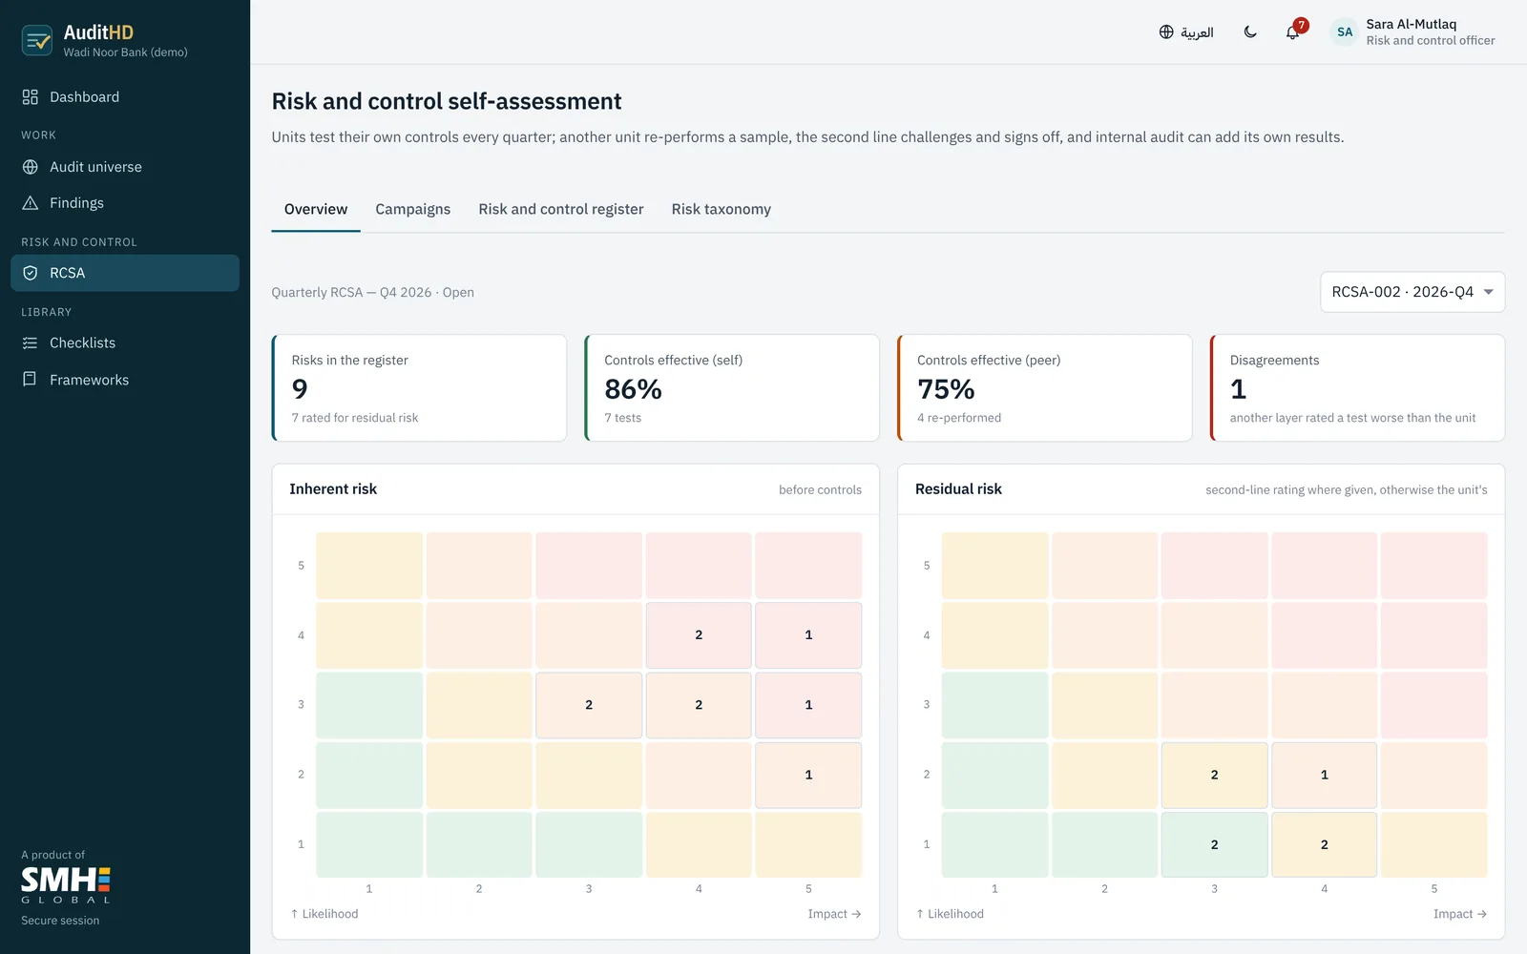Click the Frameworks book icon

(x=31, y=380)
